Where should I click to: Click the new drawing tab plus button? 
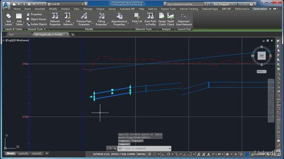[x=73, y=34]
